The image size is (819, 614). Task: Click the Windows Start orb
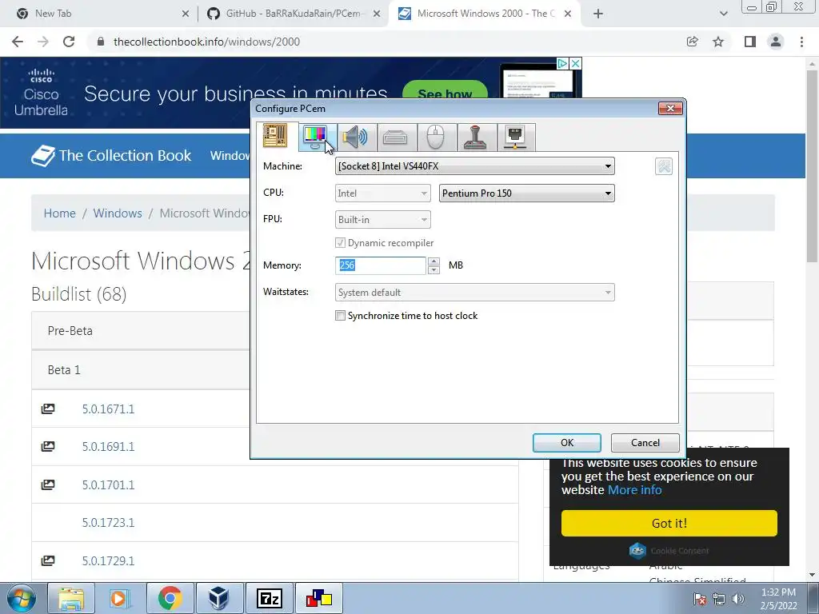click(x=22, y=598)
